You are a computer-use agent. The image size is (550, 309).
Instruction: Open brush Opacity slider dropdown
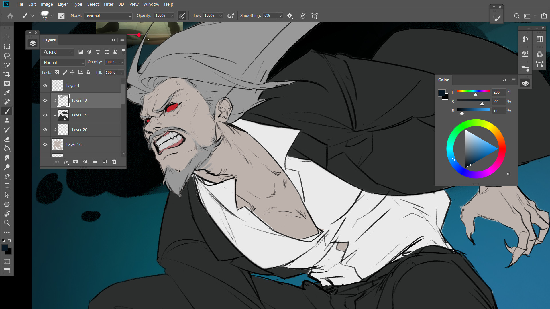(x=172, y=16)
